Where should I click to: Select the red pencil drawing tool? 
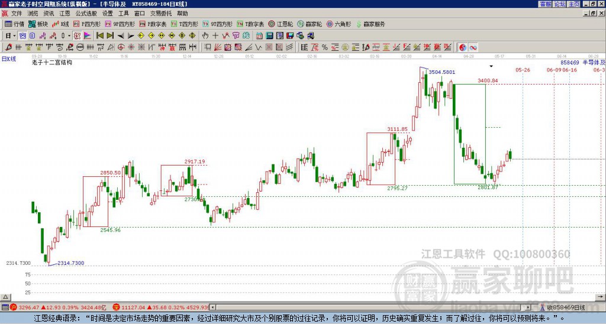(8, 47)
